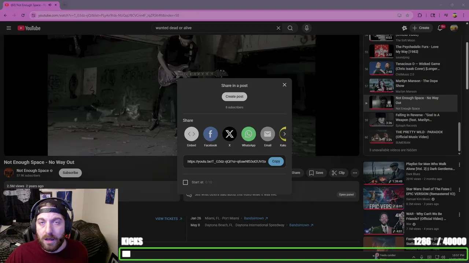Play Falling In Reverse God Is A Weapon

pos(410,120)
